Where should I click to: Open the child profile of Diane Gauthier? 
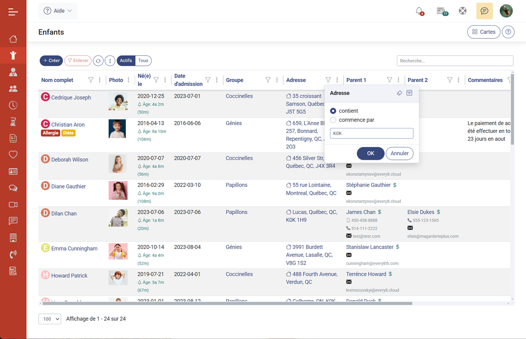pos(68,186)
